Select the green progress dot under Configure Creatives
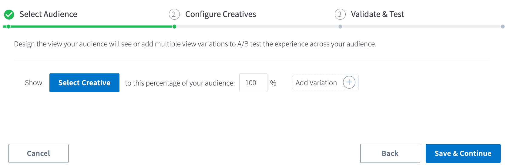The image size is (507, 168). [x=174, y=27]
